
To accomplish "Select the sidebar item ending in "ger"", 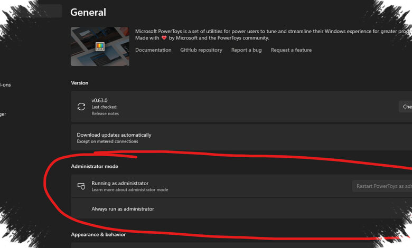I will (x=3, y=114).
